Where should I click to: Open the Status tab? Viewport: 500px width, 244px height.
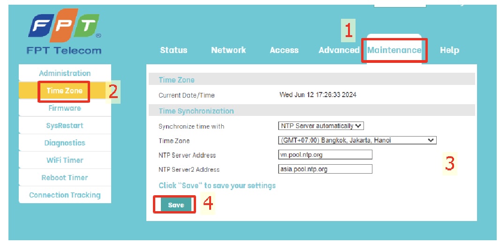point(174,50)
